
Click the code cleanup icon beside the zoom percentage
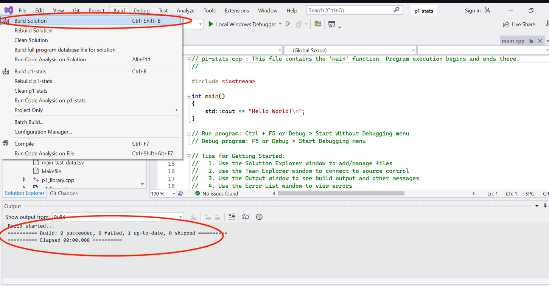[180, 193]
